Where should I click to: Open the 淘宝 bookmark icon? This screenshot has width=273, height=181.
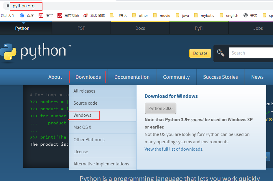click(41, 16)
